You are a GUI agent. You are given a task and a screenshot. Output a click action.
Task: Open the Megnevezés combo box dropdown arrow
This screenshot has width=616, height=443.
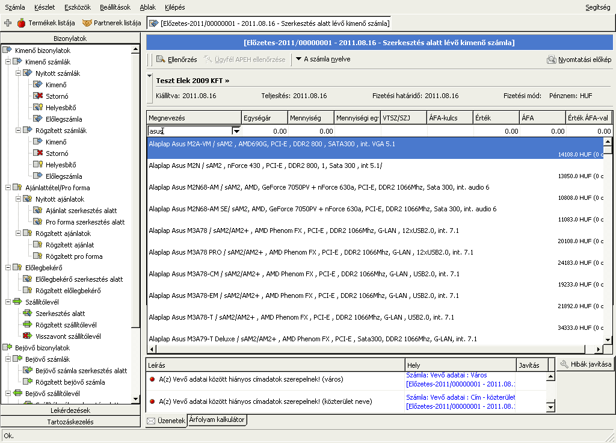tap(236, 131)
